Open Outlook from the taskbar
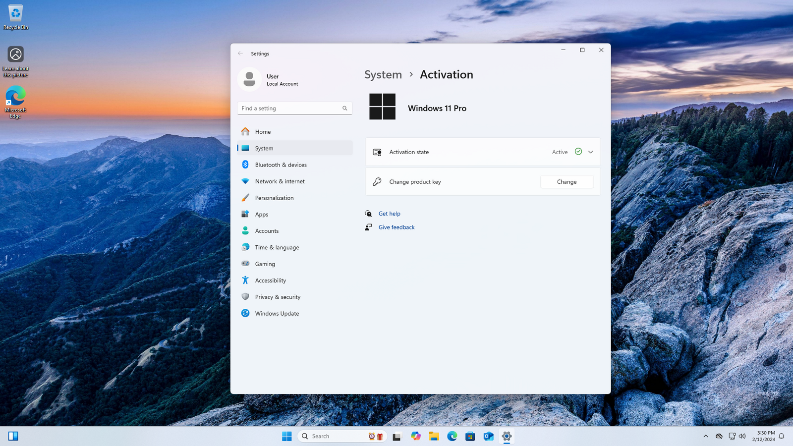The height and width of the screenshot is (446, 793). 489,436
